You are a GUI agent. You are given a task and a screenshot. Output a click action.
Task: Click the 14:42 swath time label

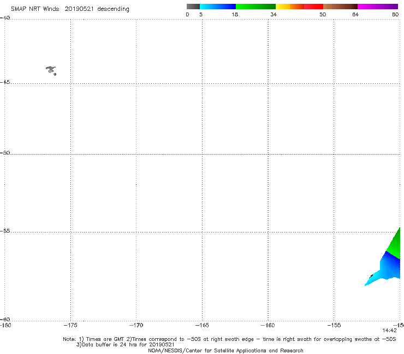[389, 331]
